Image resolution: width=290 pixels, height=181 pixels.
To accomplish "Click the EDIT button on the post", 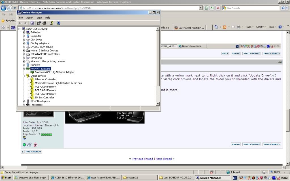I will 225,53.
